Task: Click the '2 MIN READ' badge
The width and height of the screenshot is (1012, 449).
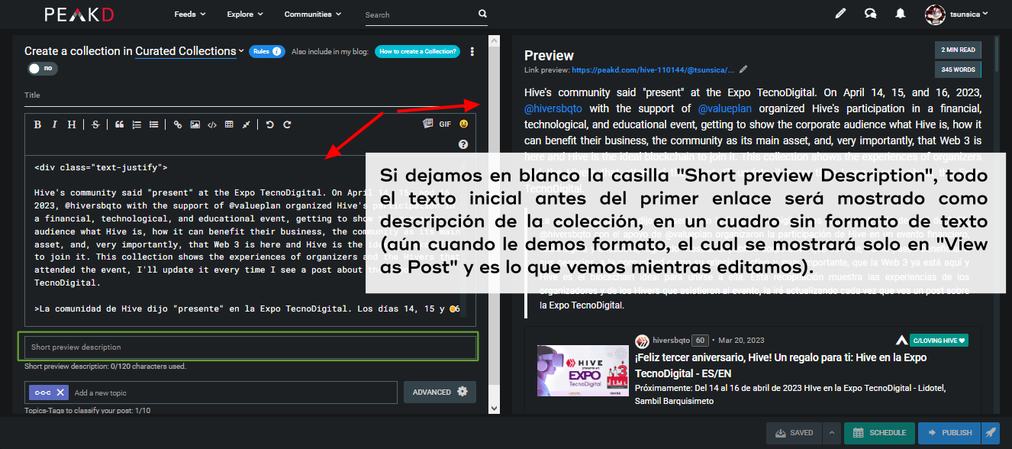Action: pyautogui.click(x=958, y=50)
